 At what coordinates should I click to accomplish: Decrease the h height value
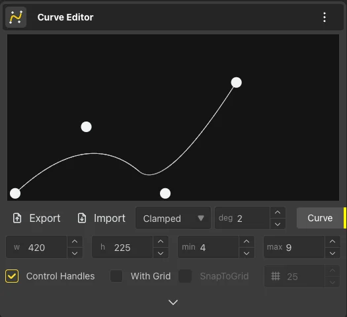(x=161, y=253)
